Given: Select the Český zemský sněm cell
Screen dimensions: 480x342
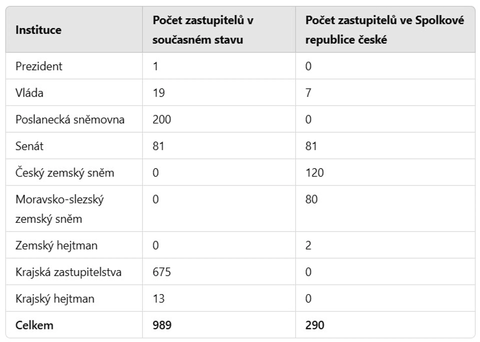Looking at the screenshot, I should (x=65, y=173).
